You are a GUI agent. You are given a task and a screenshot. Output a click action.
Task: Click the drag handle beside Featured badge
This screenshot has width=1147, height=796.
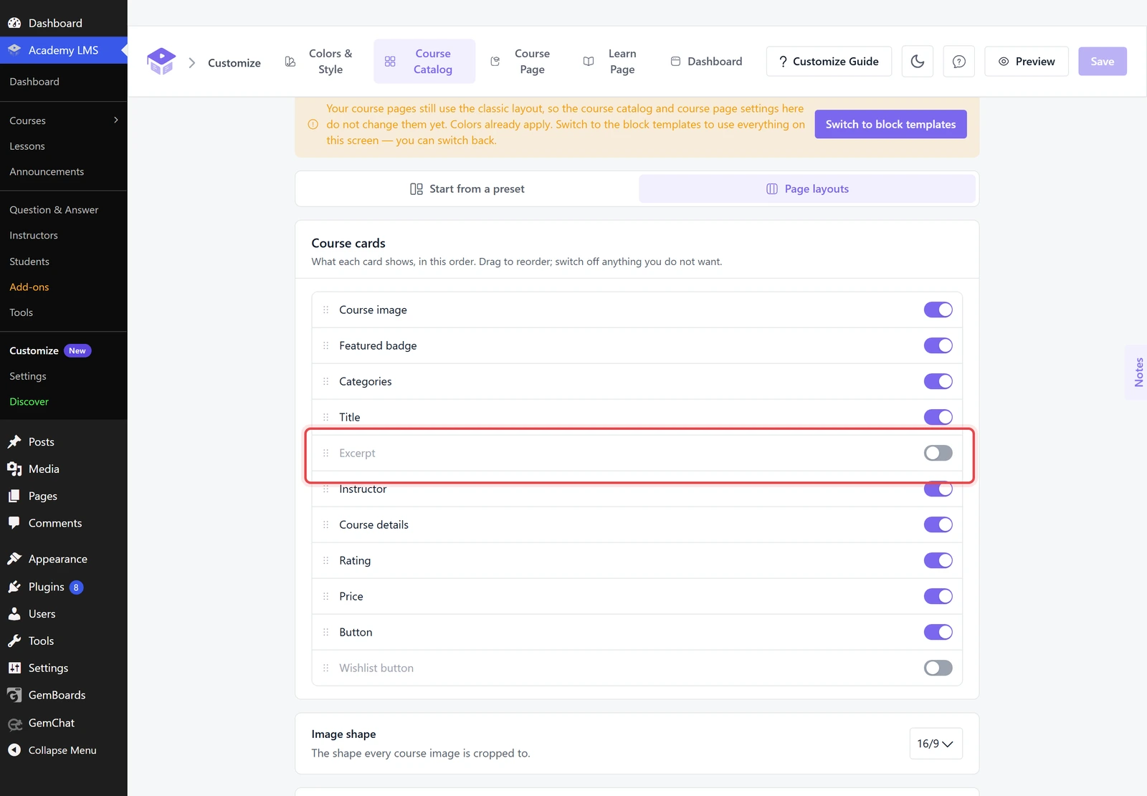tap(325, 346)
